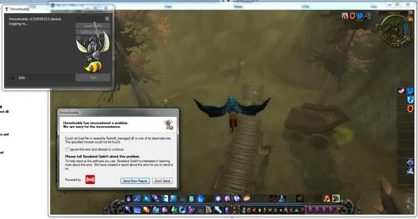This screenshot has width=418, height=219.
Task: Click the globe icon in right side bar
Action: tap(410, 162)
